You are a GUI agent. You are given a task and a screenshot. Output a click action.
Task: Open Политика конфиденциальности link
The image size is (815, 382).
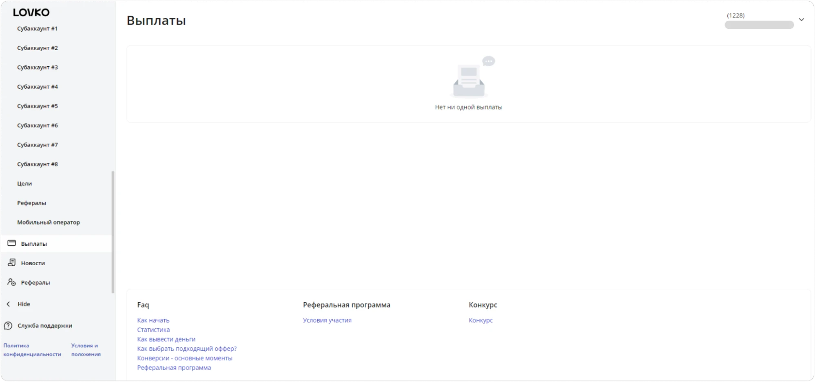[32, 350]
